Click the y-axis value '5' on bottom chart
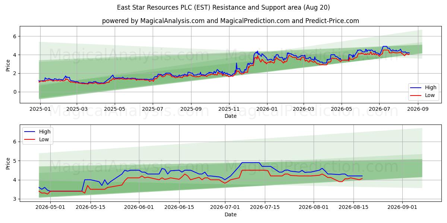Viewport: 447px width, 223px height. pyautogui.click(x=15, y=161)
